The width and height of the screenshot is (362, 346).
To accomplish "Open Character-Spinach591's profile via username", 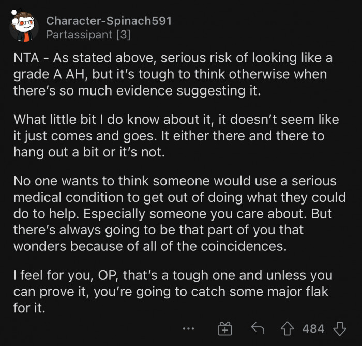I will 109,21.
